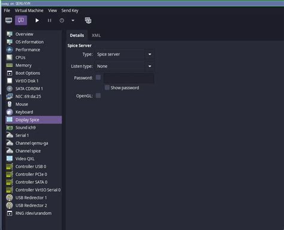Select the Mouse hardware entry
The height and width of the screenshot is (230, 284).
(34, 104)
